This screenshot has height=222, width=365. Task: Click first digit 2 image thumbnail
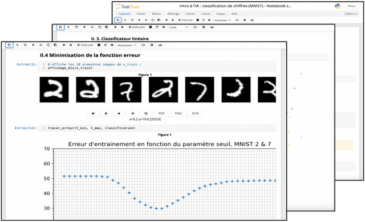point(54,89)
